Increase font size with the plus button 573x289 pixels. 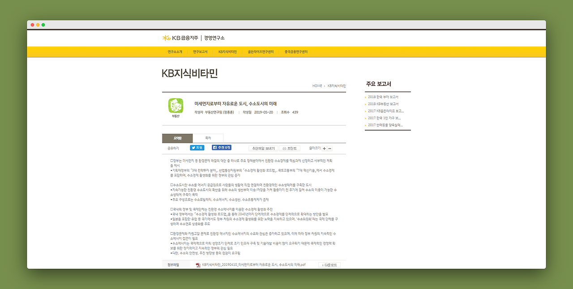click(325, 148)
